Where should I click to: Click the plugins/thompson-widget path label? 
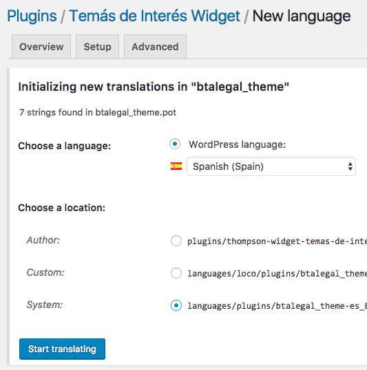click(277, 241)
